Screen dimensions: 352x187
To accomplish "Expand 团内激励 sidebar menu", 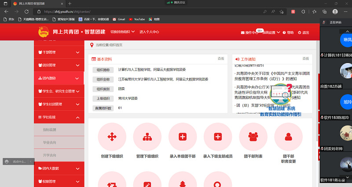I will pos(59,78).
